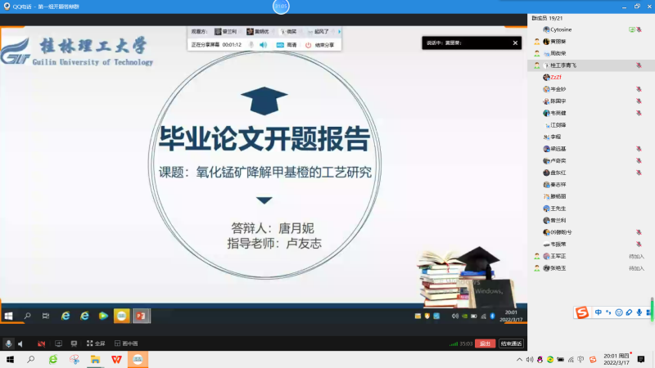Open WPS Office from Windows taskbar
The width and height of the screenshot is (655, 368).
(x=116, y=359)
